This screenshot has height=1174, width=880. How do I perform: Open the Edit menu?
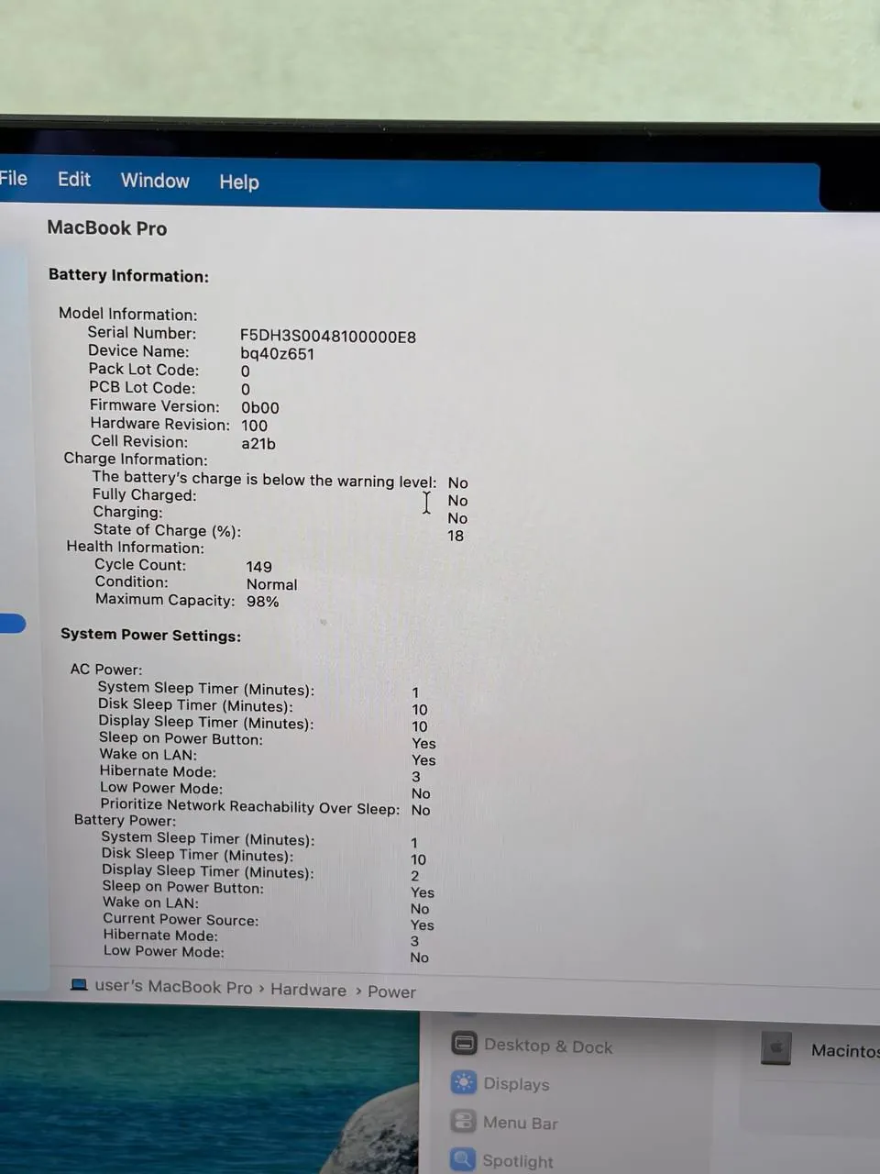tap(74, 179)
